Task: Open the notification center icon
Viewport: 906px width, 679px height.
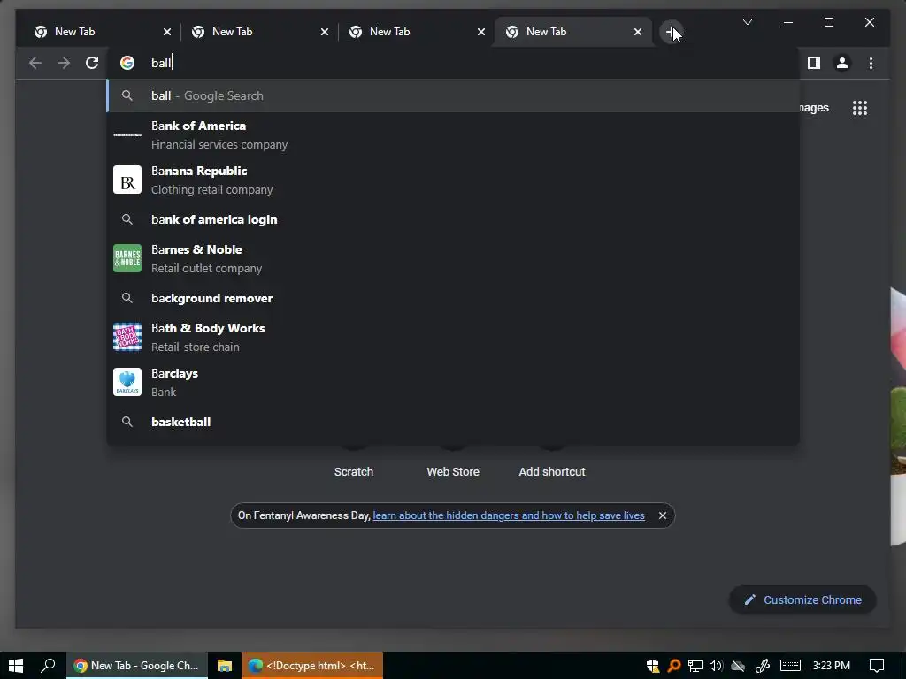Action: coord(877,666)
